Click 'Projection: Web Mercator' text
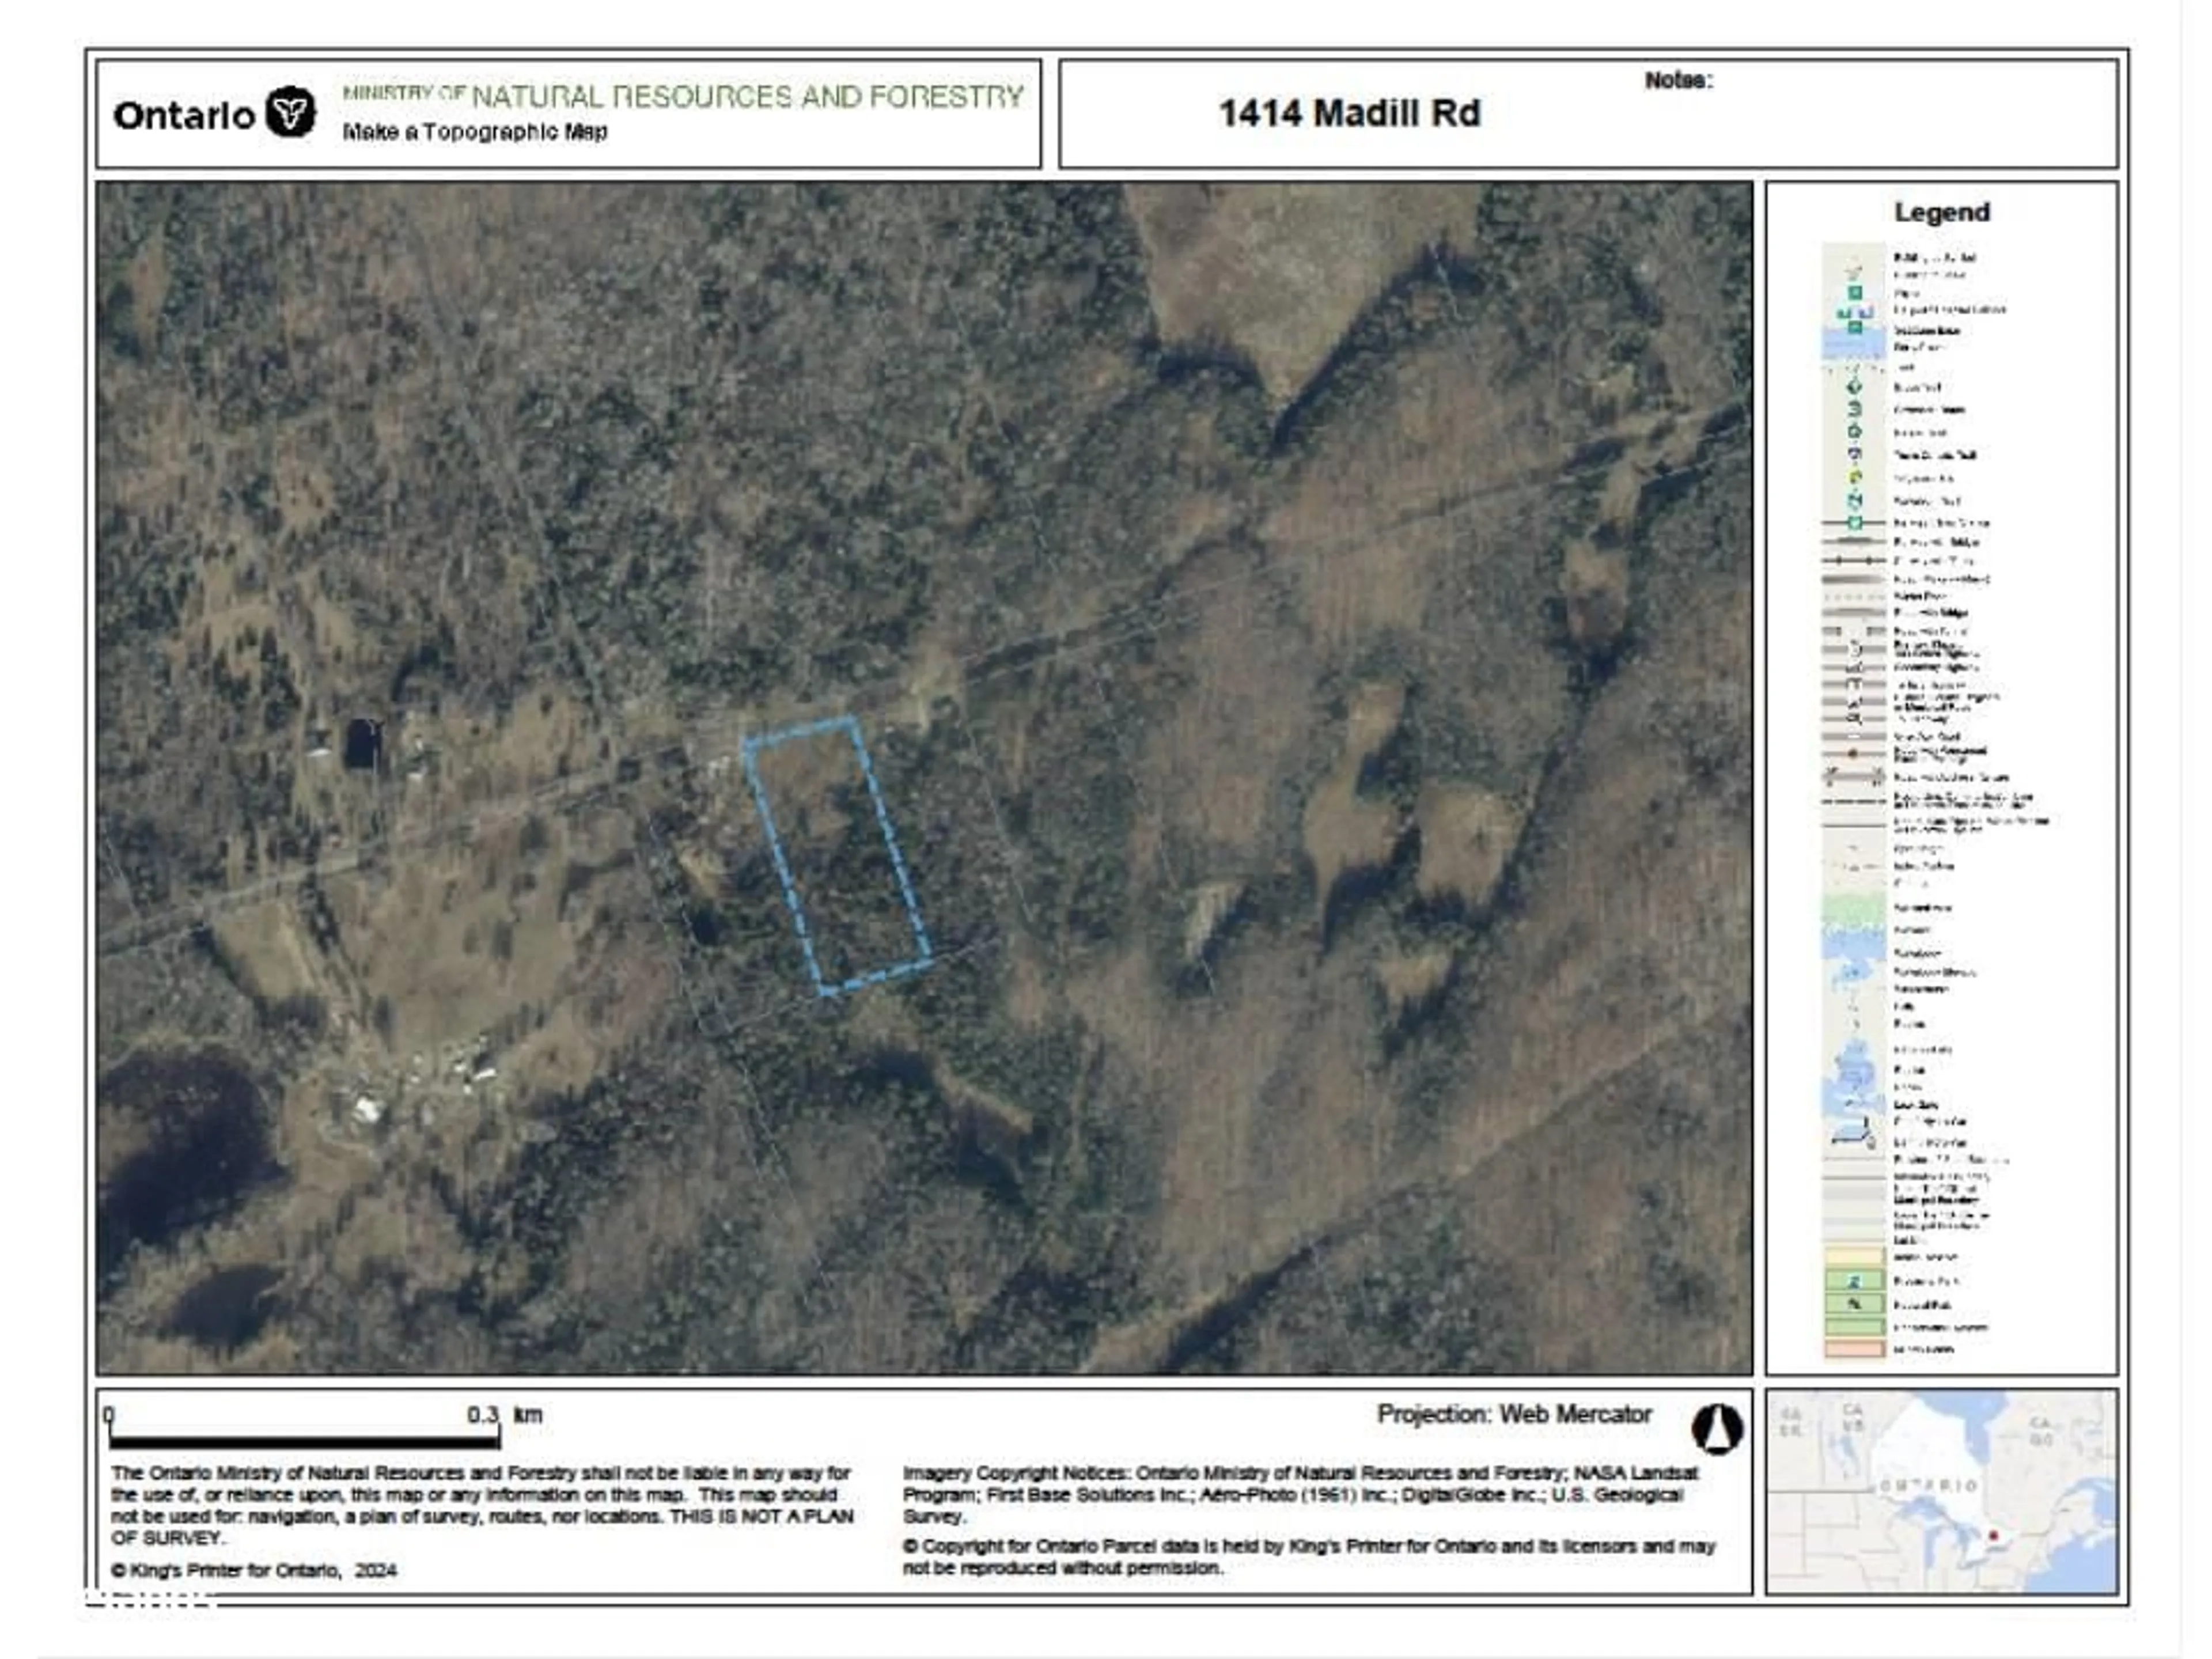Viewport: 2212px width, 1659px height. 1514,1414
